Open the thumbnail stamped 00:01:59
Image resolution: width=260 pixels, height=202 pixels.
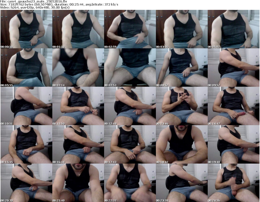point(78,29)
